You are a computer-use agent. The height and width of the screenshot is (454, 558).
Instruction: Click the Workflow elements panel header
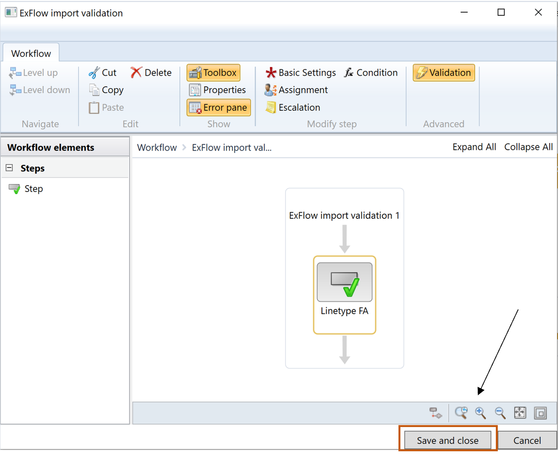tap(65, 147)
